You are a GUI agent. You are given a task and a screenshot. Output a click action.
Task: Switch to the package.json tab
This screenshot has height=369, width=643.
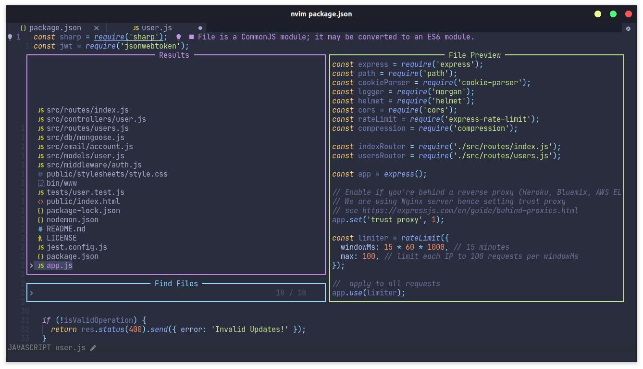click(55, 28)
